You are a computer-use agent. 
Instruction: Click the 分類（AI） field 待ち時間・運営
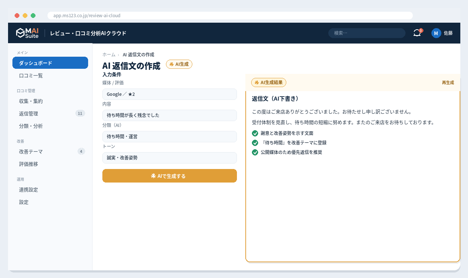coord(170,136)
